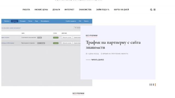The image size is (175, 98).
Task: Select the first slider indicator bar
Action: point(150,85)
